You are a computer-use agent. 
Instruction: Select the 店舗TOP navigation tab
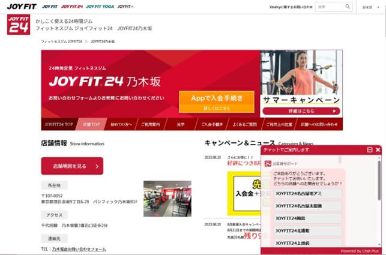(91, 125)
